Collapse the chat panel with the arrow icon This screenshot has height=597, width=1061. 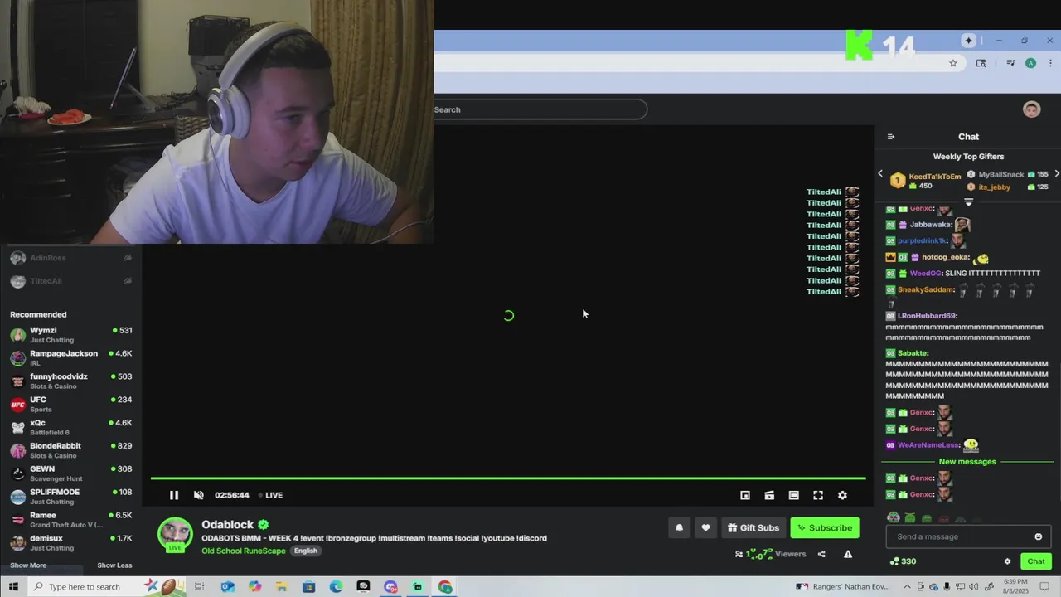pos(891,137)
